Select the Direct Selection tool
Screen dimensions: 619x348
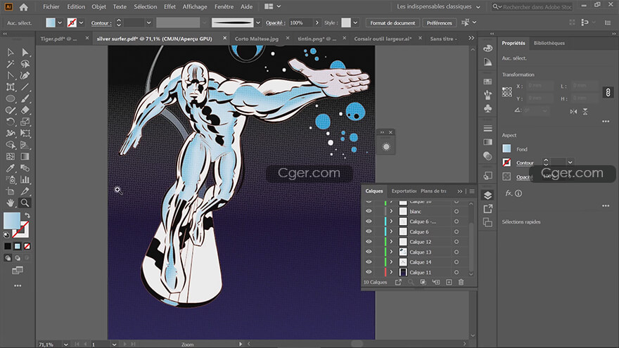coord(25,52)
